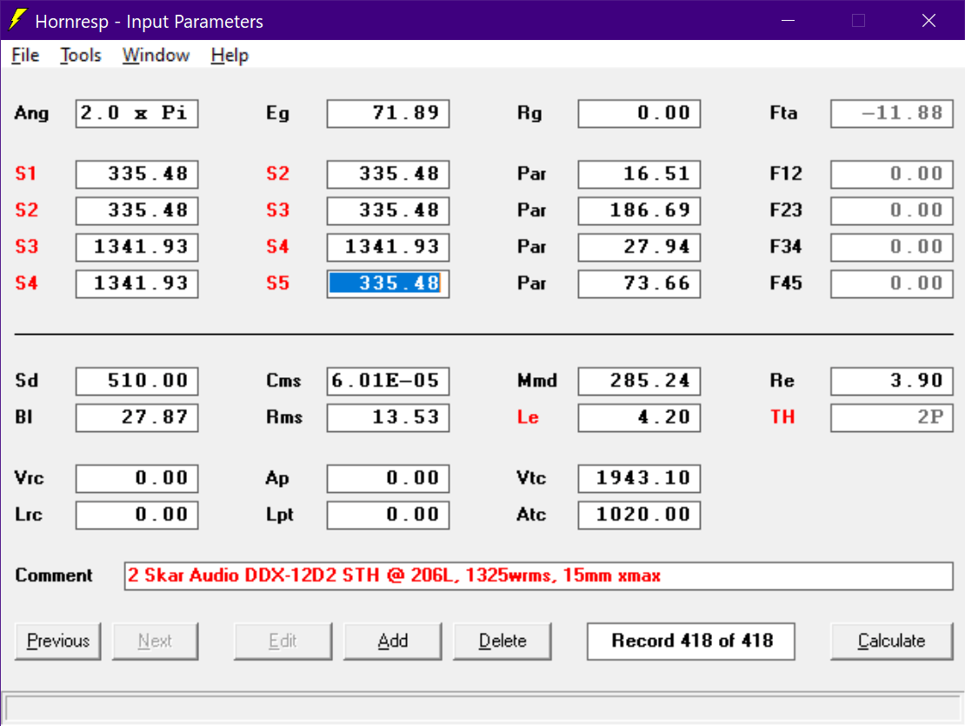This screenshot has height=726, width=965.
Task: Click the Ap field
Action: click(388, 478)
